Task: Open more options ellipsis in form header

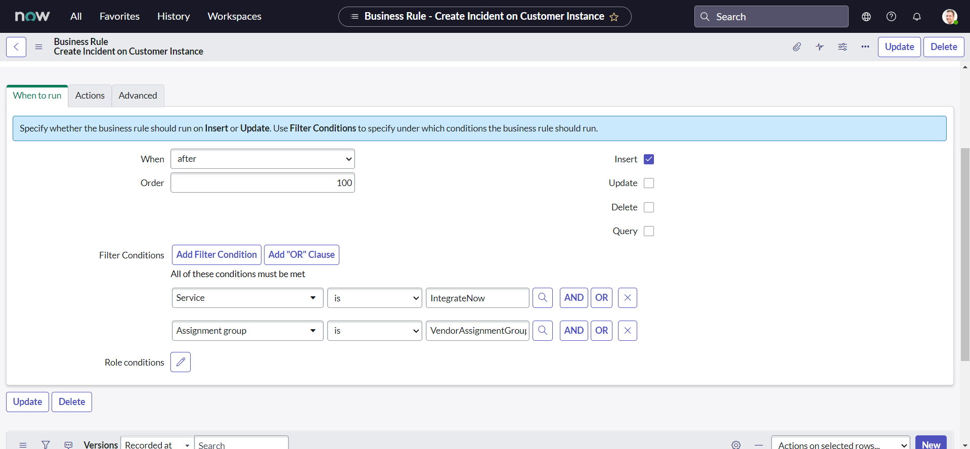Action: pos(865,47)
